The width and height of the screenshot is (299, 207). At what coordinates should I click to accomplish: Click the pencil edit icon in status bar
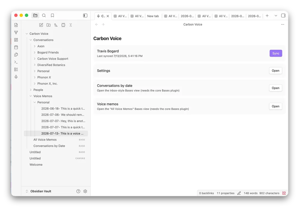(239, 193)
